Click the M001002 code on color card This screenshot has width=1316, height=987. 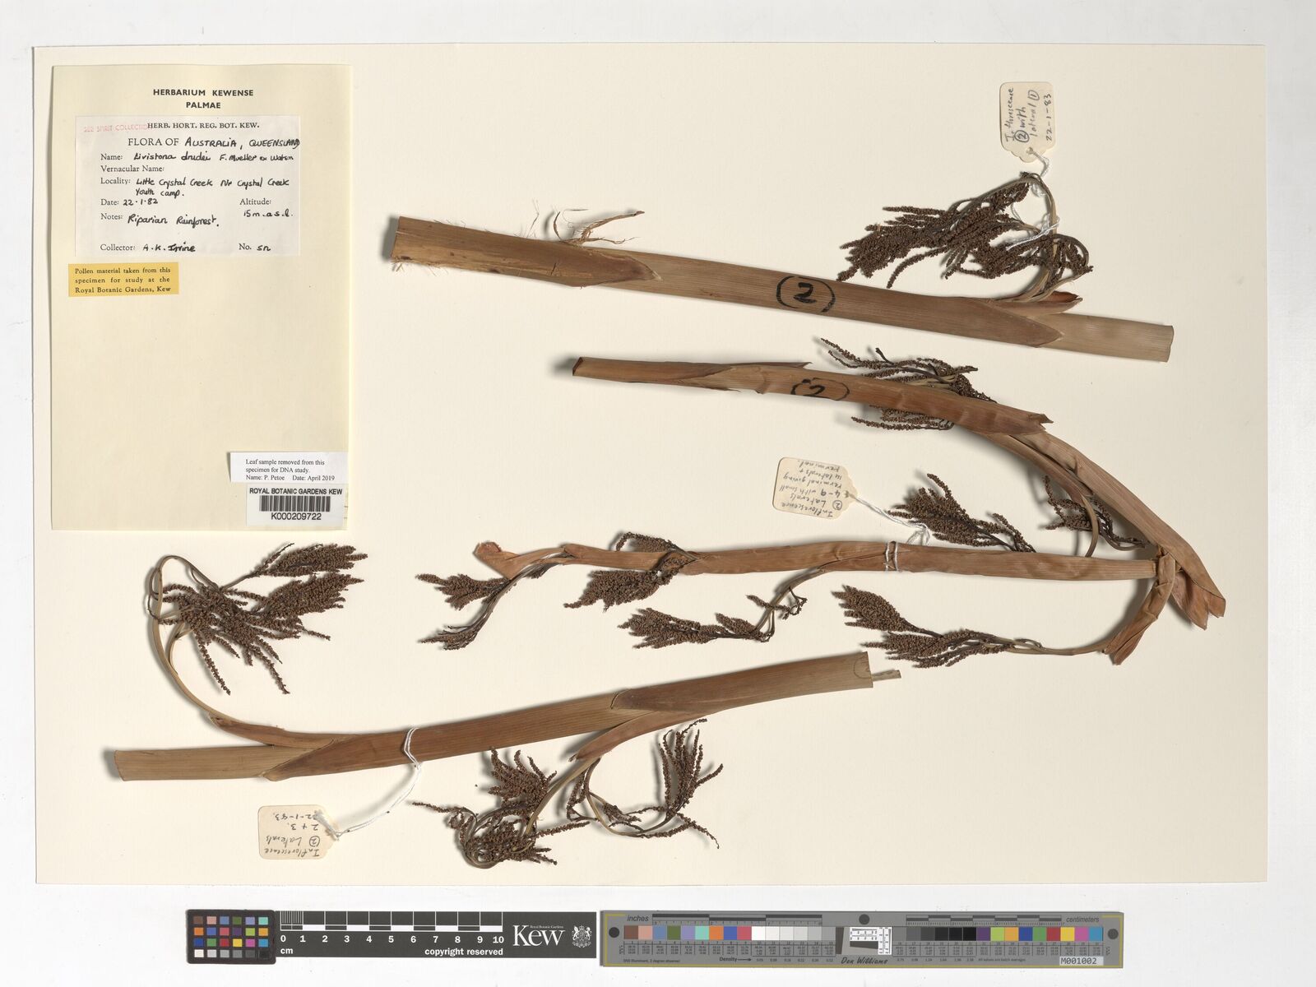pos(1081,959)
